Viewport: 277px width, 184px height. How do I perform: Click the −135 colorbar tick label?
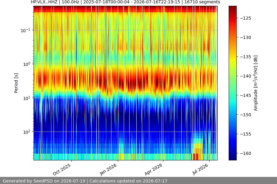pos(246,57)
